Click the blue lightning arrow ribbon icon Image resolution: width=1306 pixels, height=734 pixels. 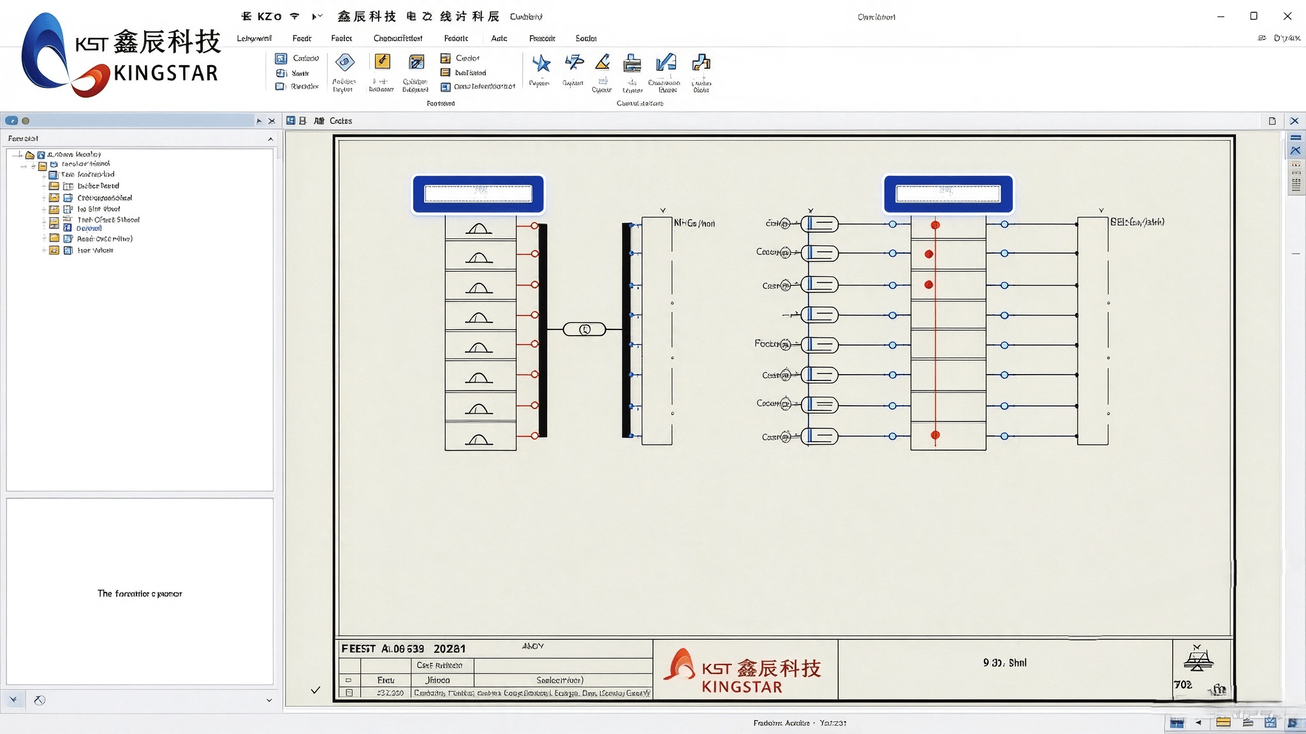[x=574, y=62]
